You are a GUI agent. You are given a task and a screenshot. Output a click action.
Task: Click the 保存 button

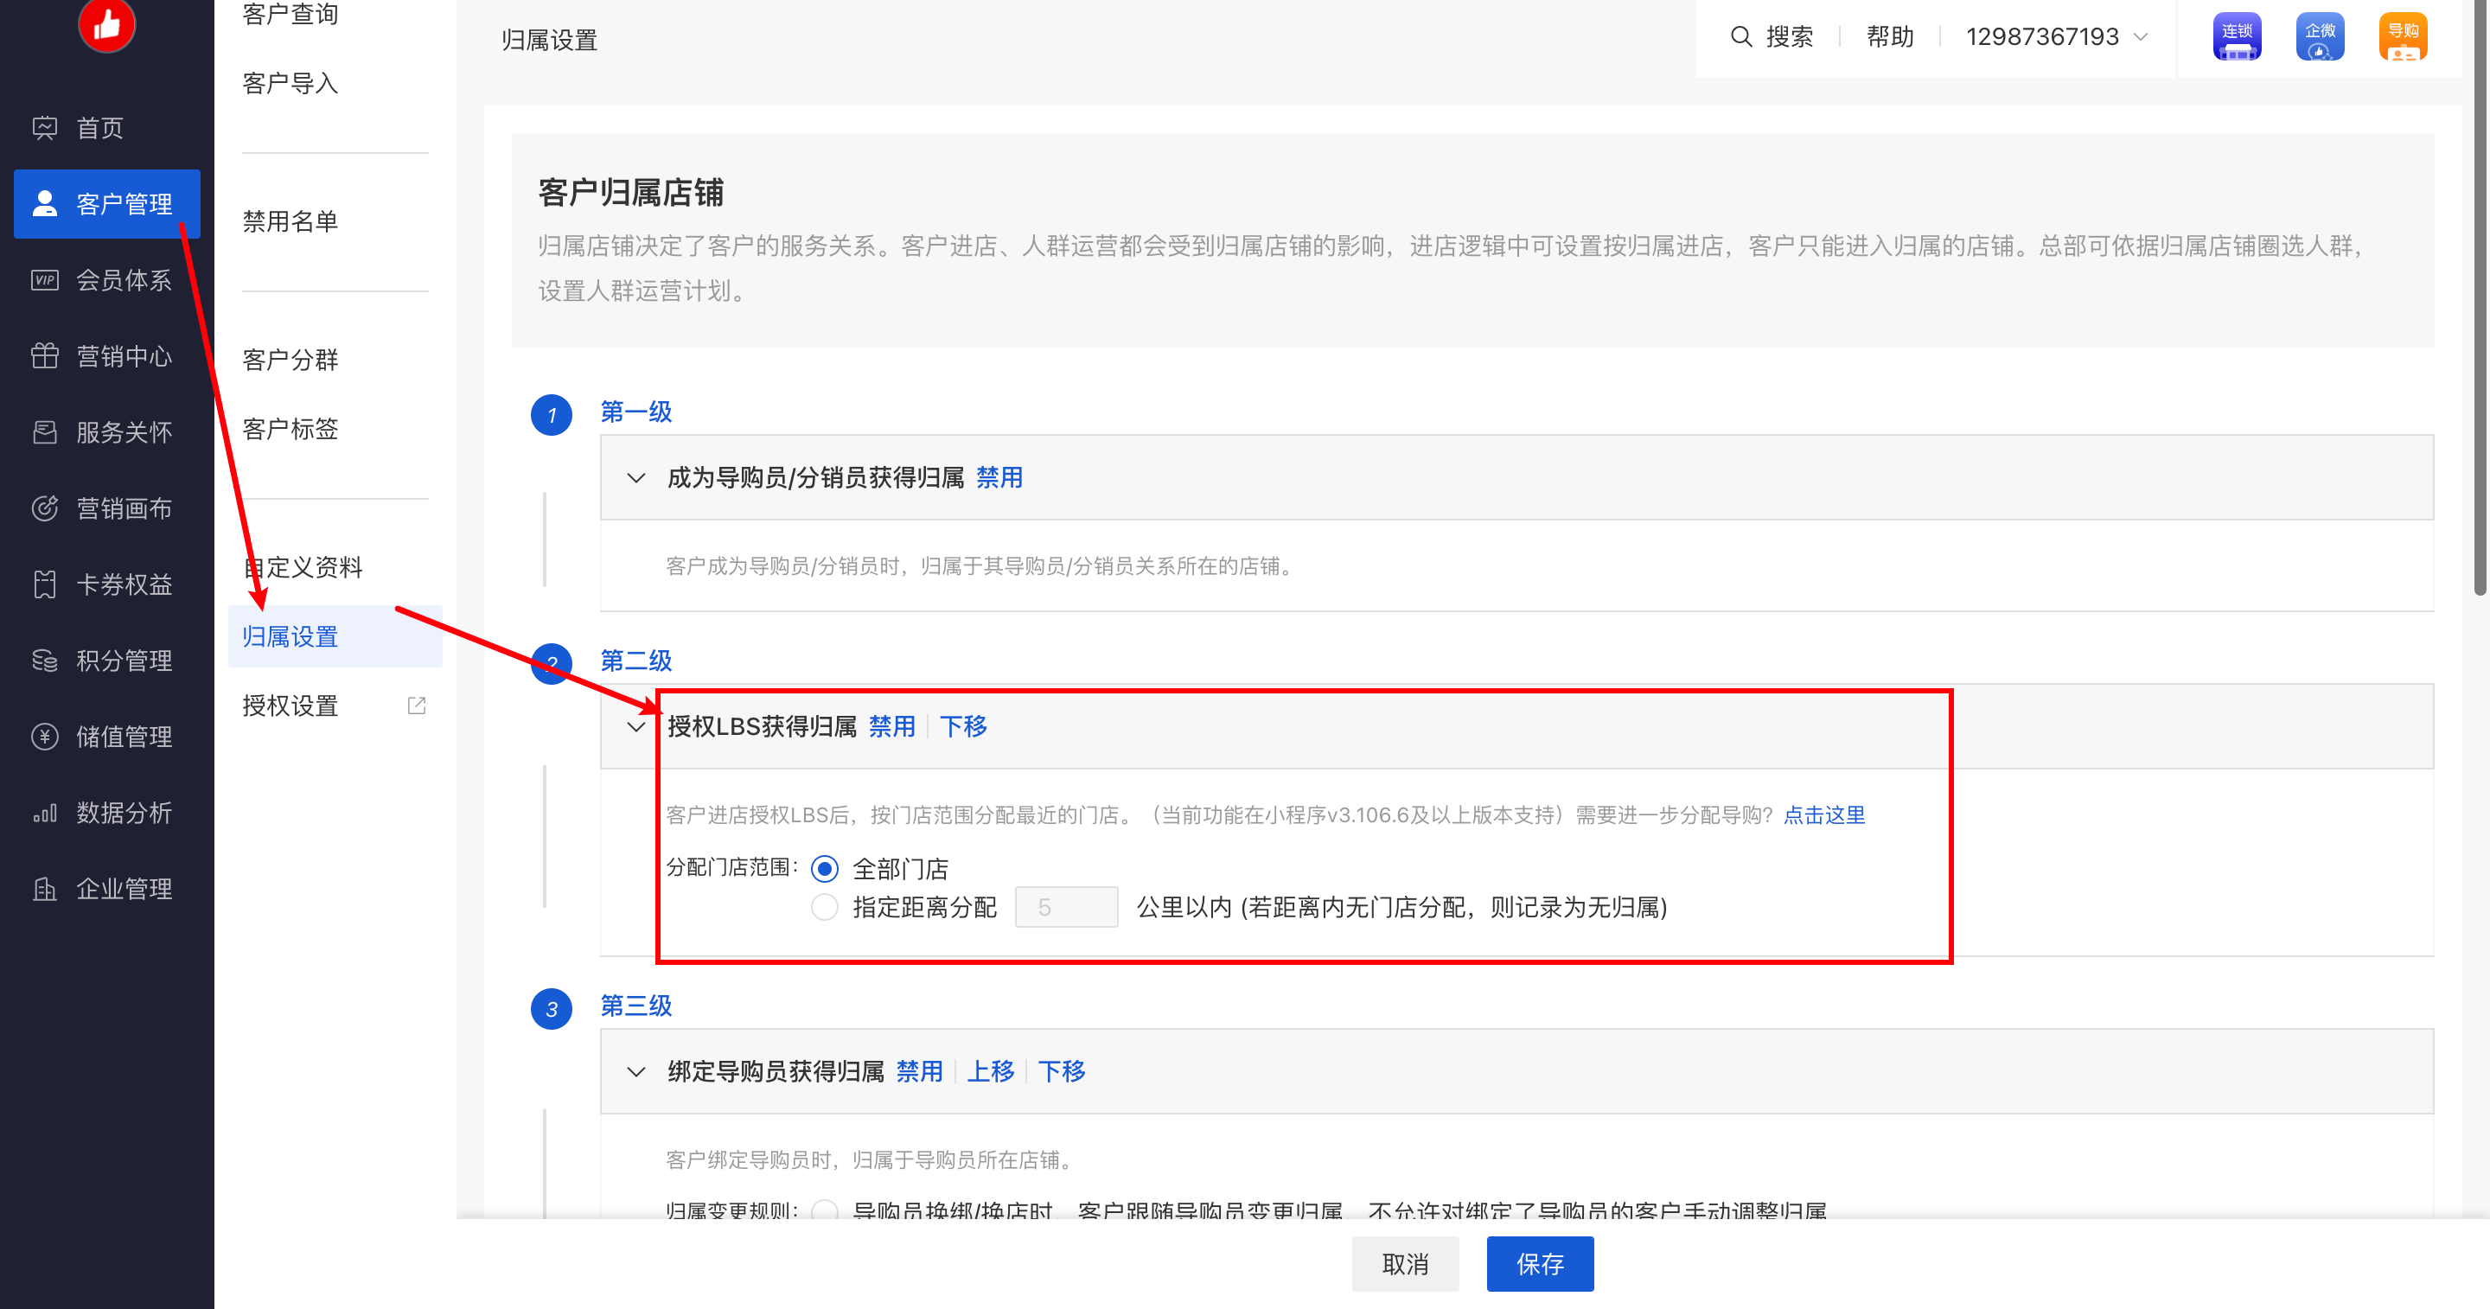pyautogui.click(x=1540, y=1263)
